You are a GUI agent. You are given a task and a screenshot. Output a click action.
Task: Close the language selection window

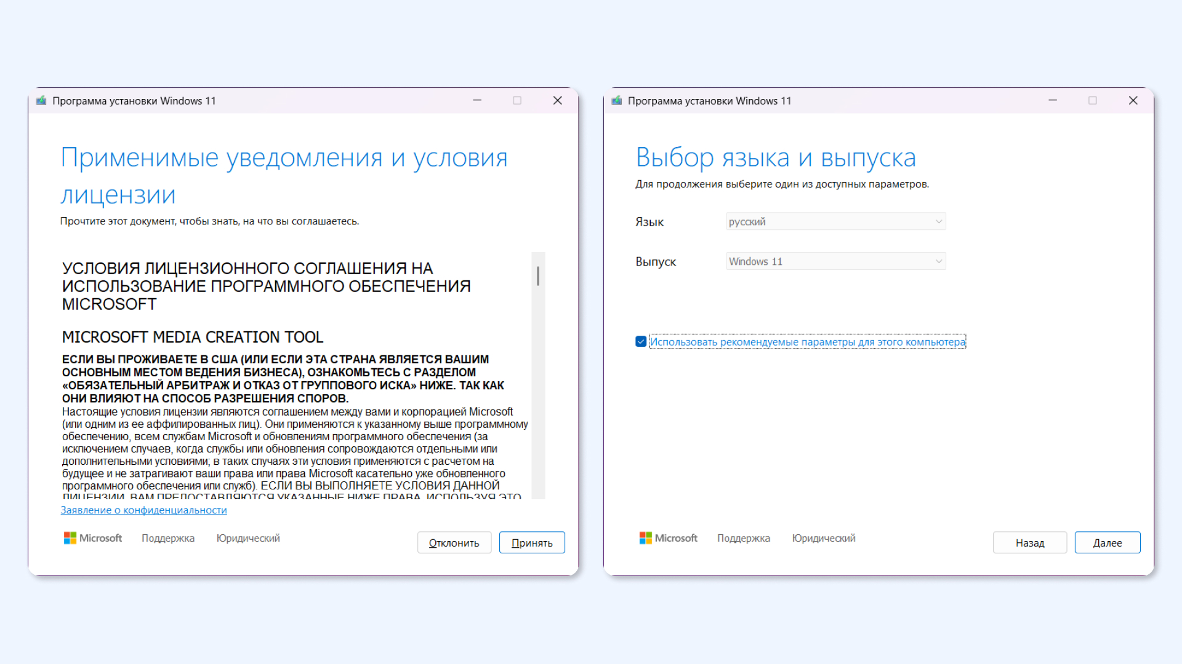[x=1133, y=100]
